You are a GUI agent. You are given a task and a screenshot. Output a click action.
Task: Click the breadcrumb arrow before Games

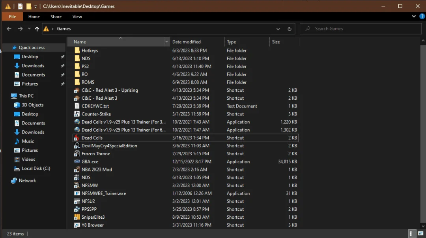tap(53, 29)
